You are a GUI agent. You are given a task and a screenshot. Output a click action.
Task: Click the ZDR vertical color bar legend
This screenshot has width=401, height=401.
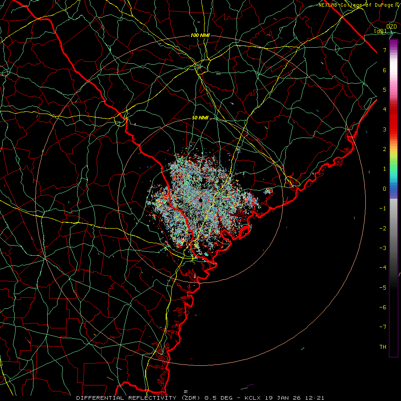393,198
